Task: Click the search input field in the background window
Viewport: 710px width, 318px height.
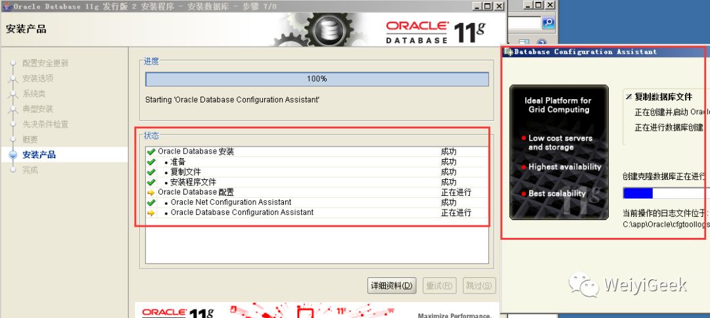Action: click(525, 22)
